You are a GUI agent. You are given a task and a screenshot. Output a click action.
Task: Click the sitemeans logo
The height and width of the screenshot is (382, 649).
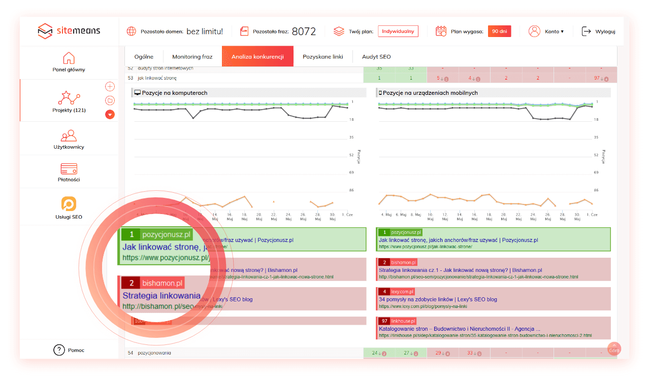(69, 31)
